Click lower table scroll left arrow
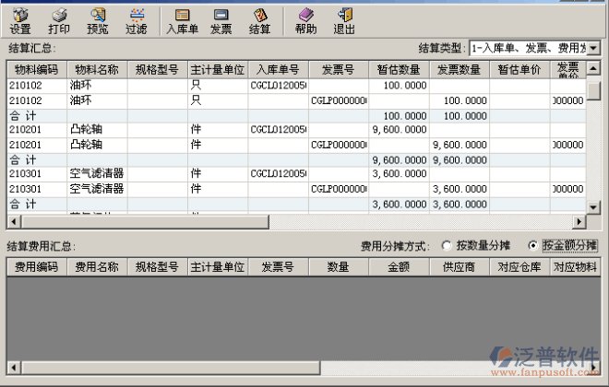The height and width of the screenshot is (387, 609). 14,368
